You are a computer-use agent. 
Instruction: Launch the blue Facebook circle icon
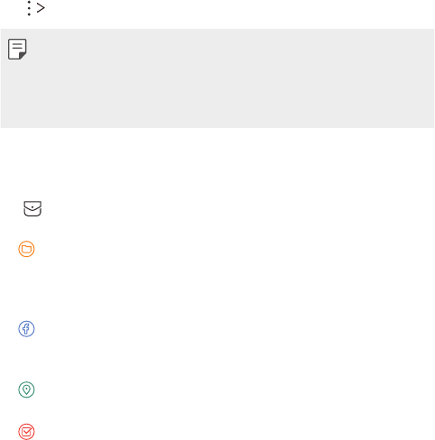point(26,329)
